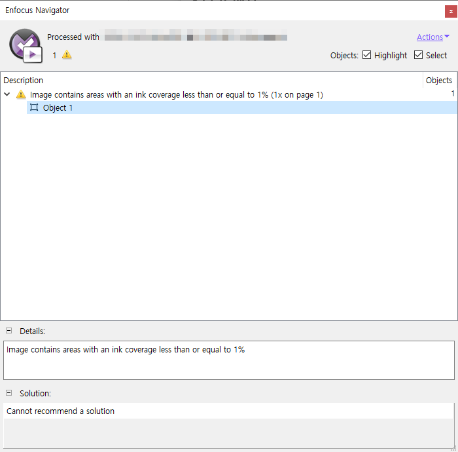Collapse the Details section
458x452 pixels.
pyautogui.click(x=9, y=331)
